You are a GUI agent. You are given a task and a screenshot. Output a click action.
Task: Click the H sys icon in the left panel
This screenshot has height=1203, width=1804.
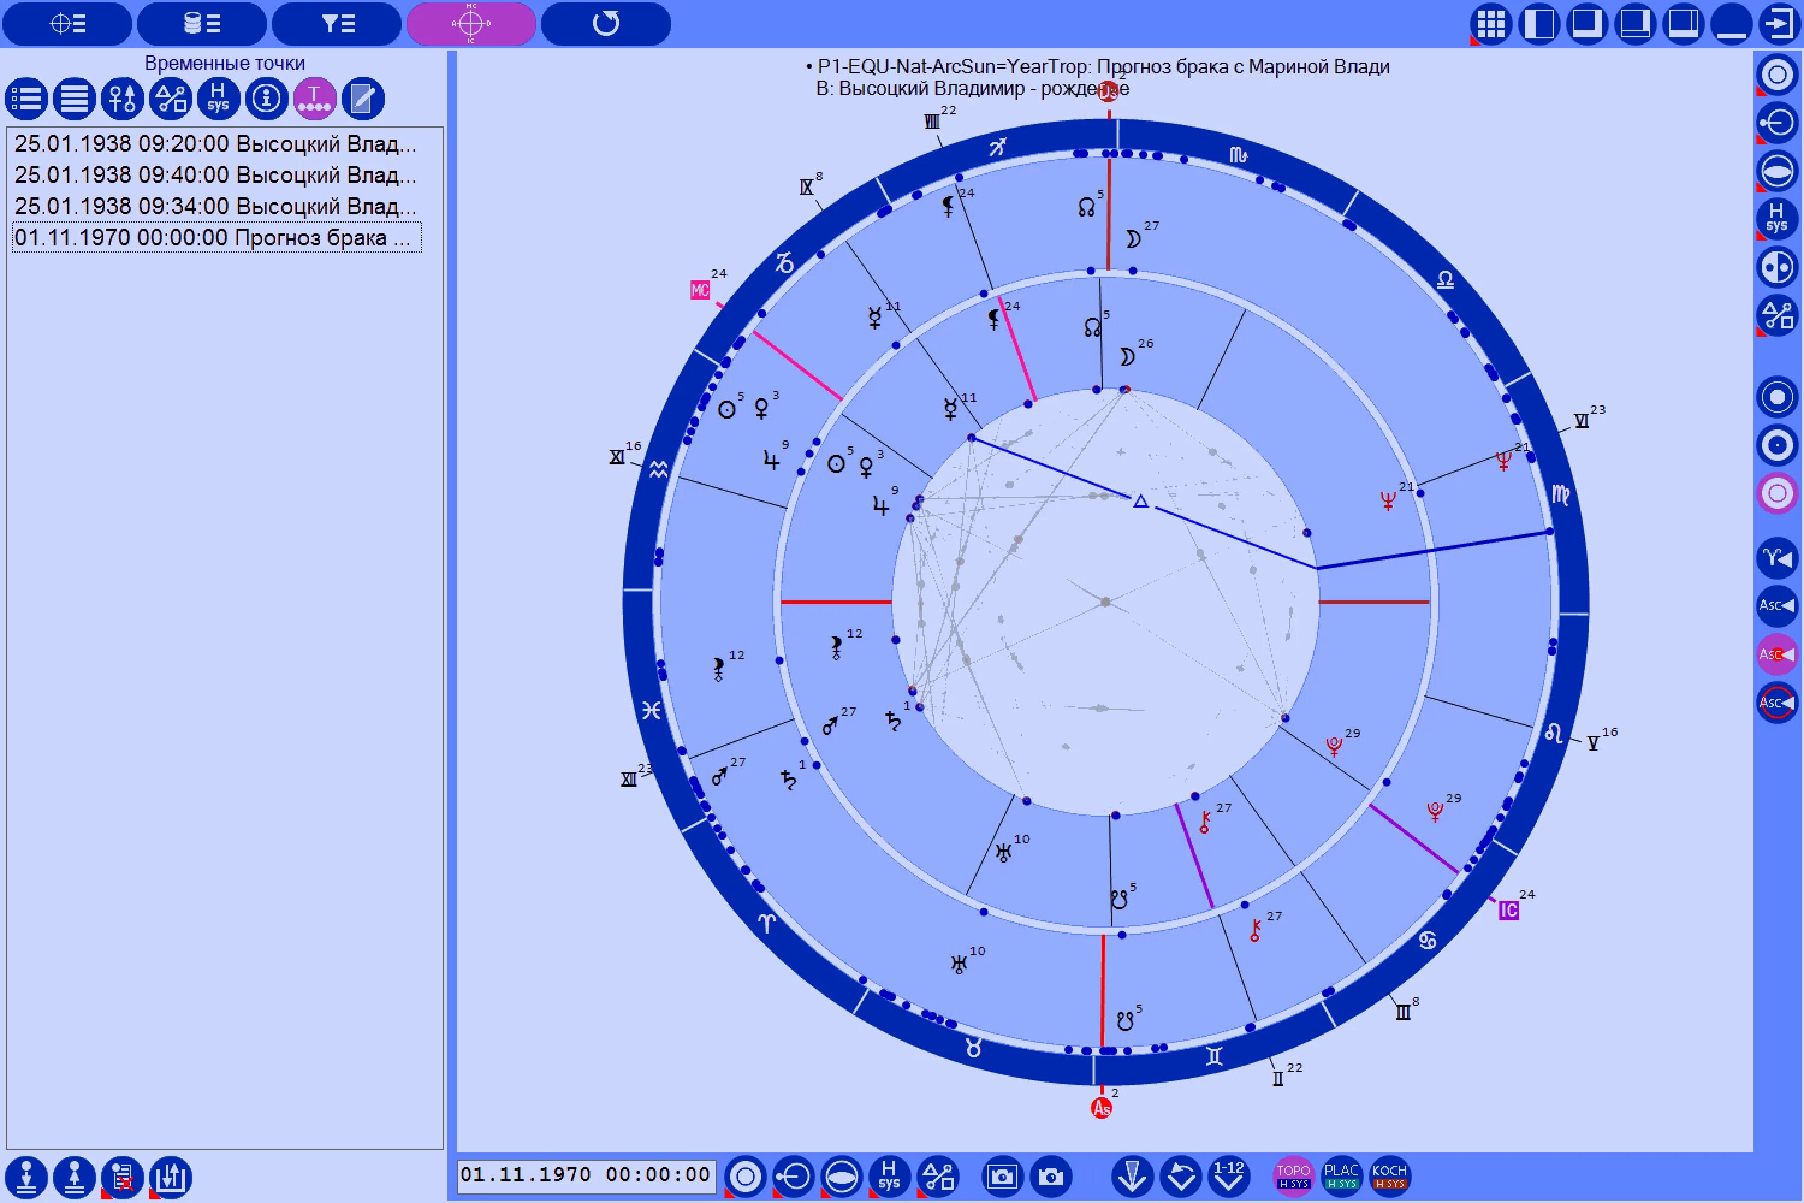click(x=218, y=98)
